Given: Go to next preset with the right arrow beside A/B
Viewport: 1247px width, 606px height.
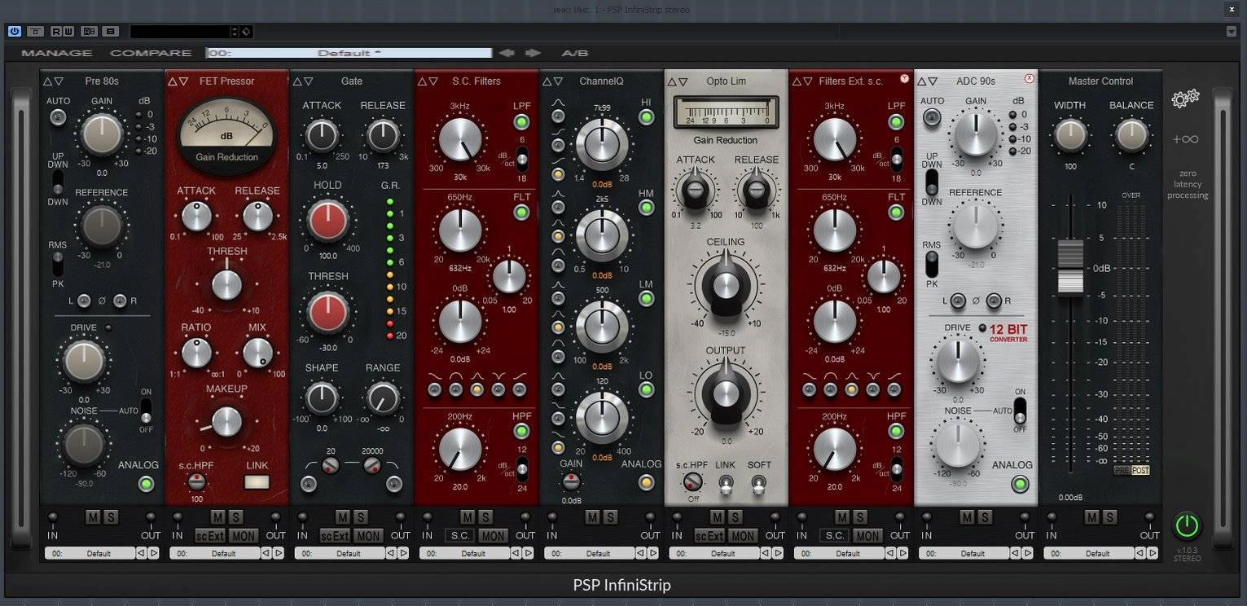Looking at the screenshot, I should pyautogui.click(x=533, y=53).
